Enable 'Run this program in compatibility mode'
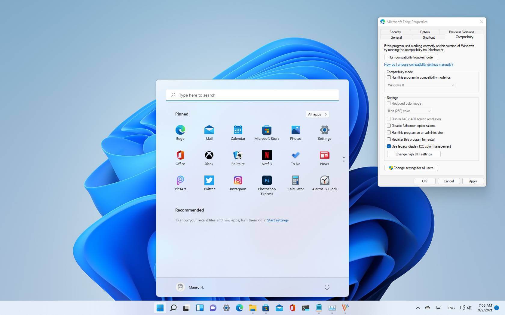Screen dimensions: 505x315 pos(389,77)
